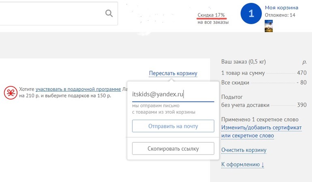312x182 pixels.
Task: Open the Скидка 17% discount link
Action: tap(211, 15)
